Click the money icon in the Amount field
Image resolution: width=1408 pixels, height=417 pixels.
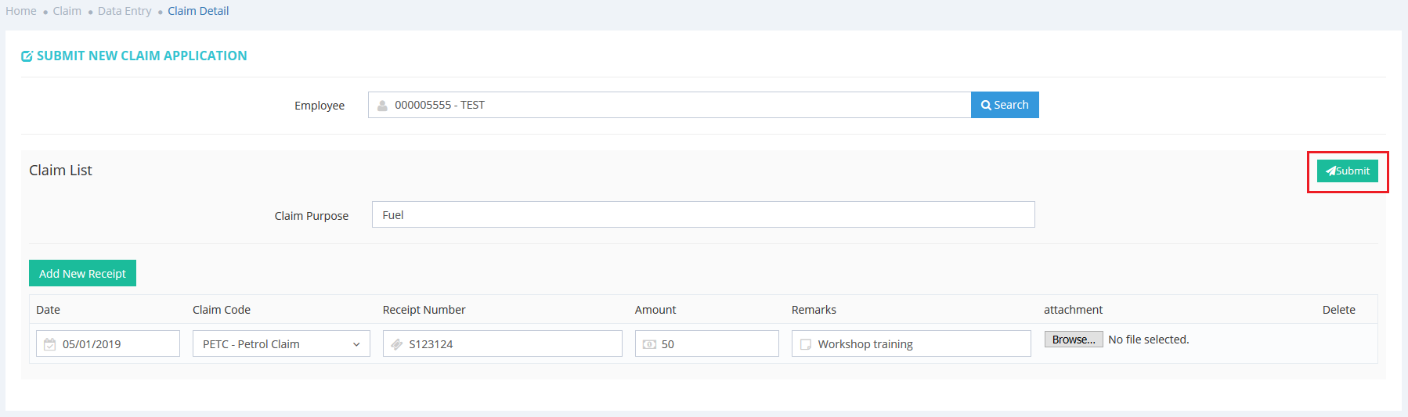pos(649,344)
